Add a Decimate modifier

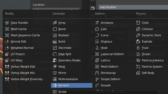point(72,48)
